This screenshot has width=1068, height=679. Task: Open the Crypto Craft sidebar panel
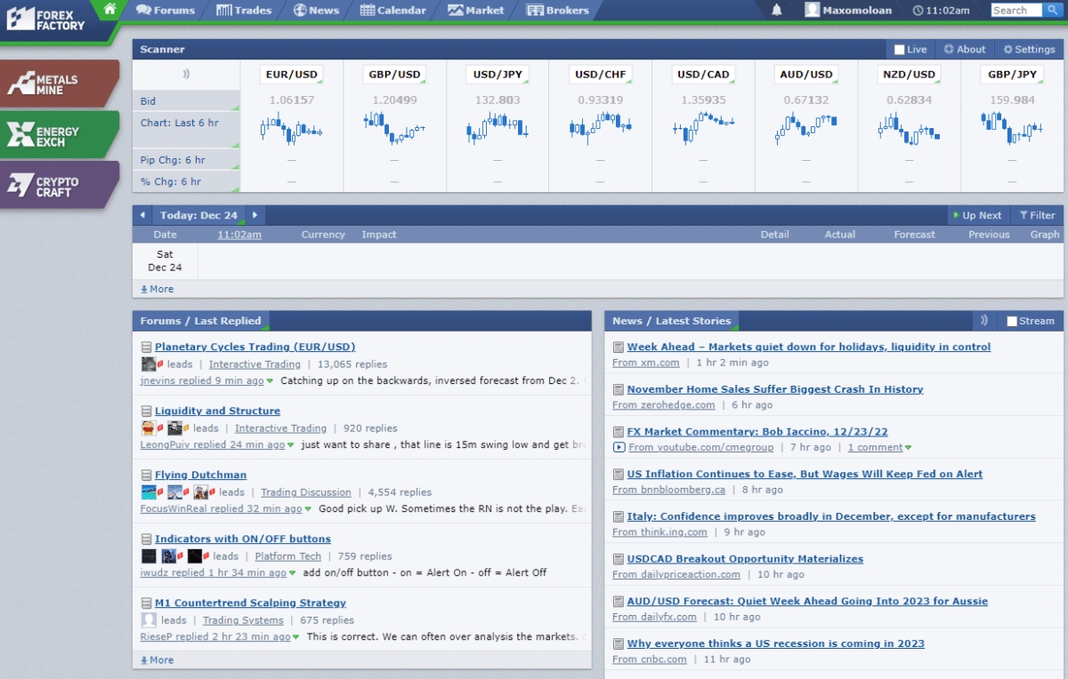click(59, 184)
